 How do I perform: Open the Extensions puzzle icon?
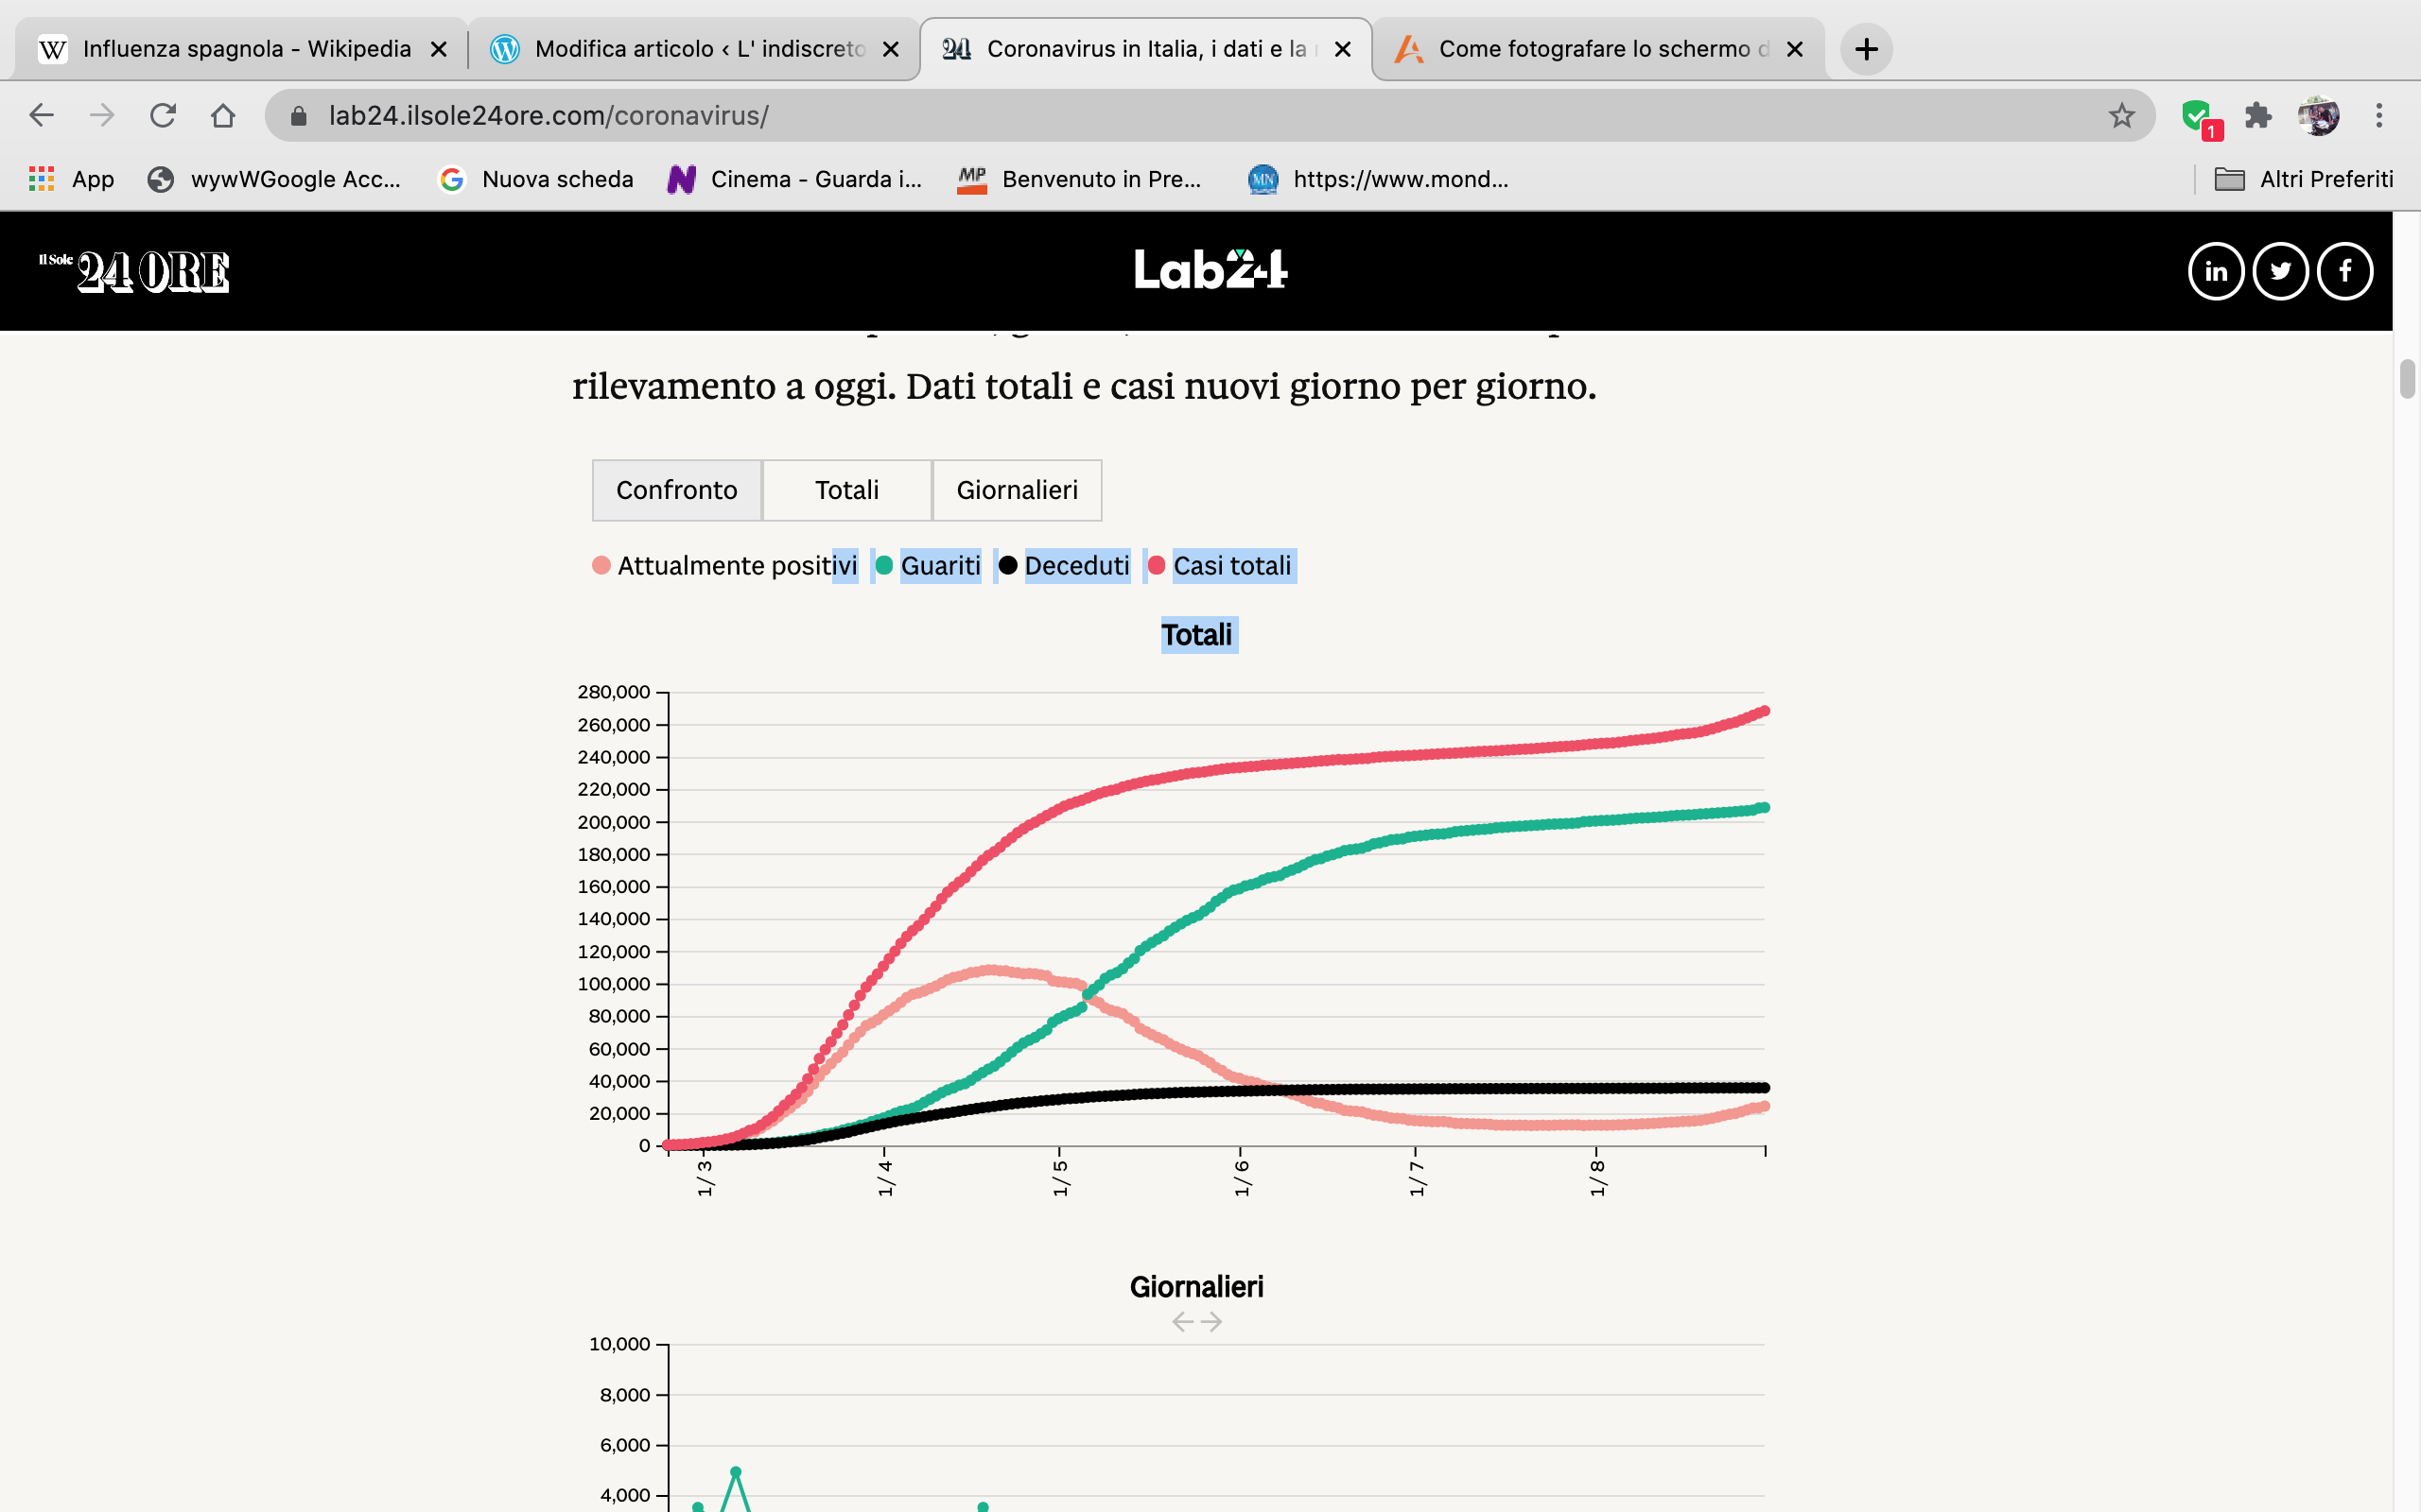click(2258, 116)
